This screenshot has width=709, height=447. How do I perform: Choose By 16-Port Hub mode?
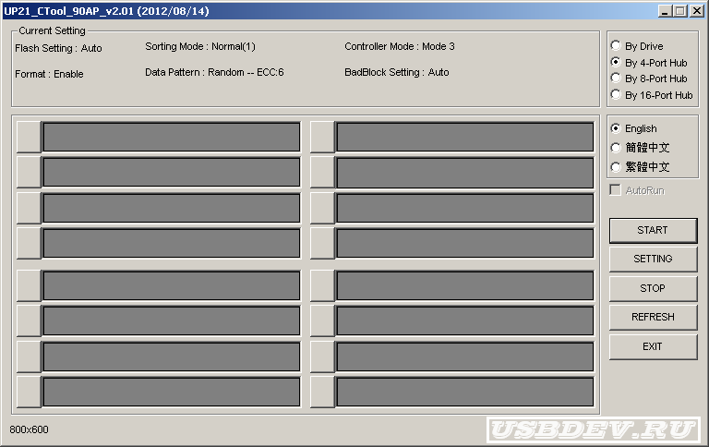pos(652,95)
